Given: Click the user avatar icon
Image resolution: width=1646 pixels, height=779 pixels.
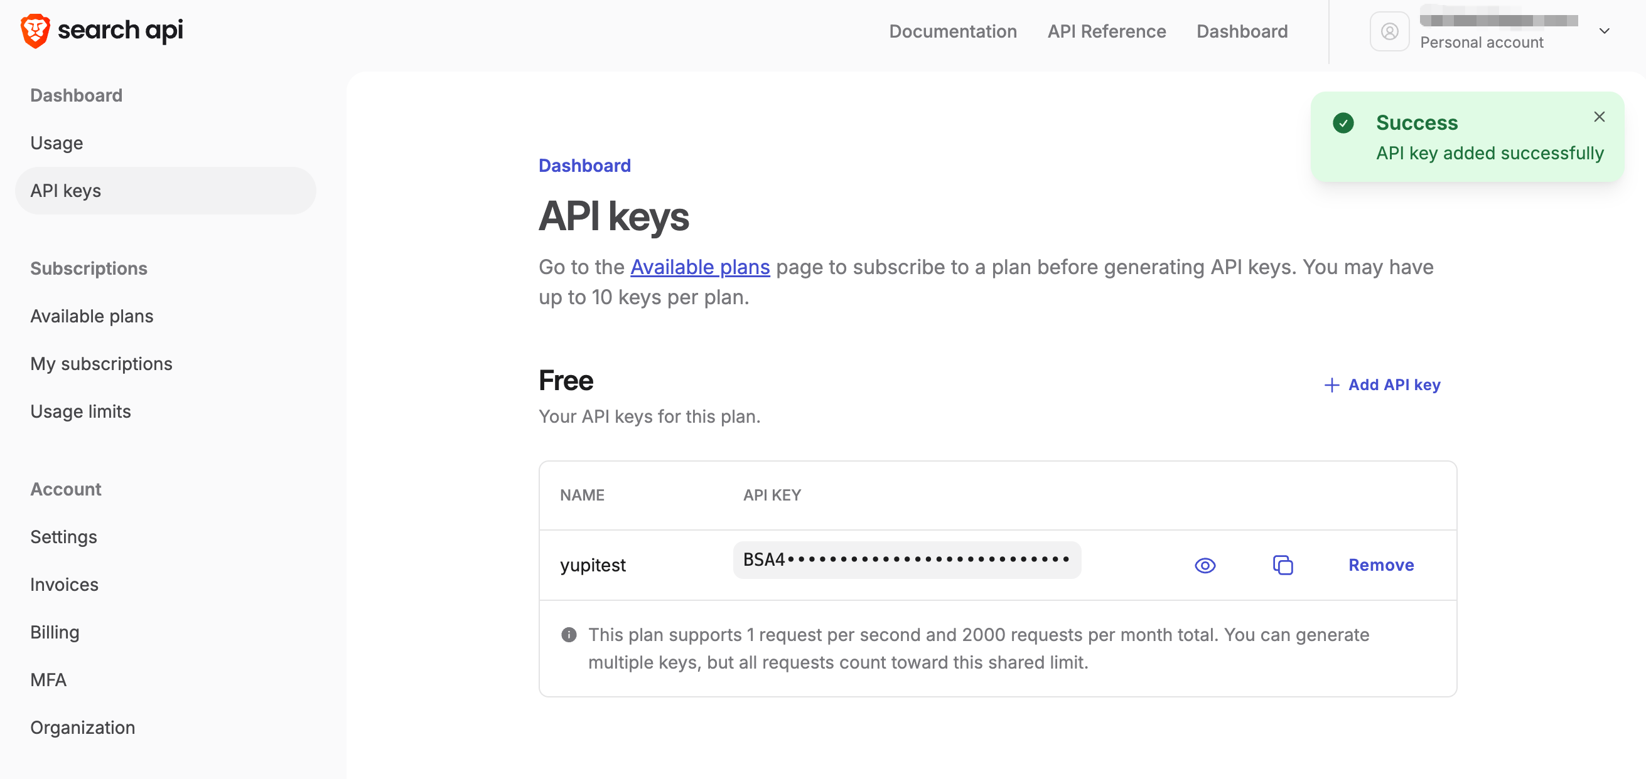Looking at the screenshot, I should point(1389,31).
